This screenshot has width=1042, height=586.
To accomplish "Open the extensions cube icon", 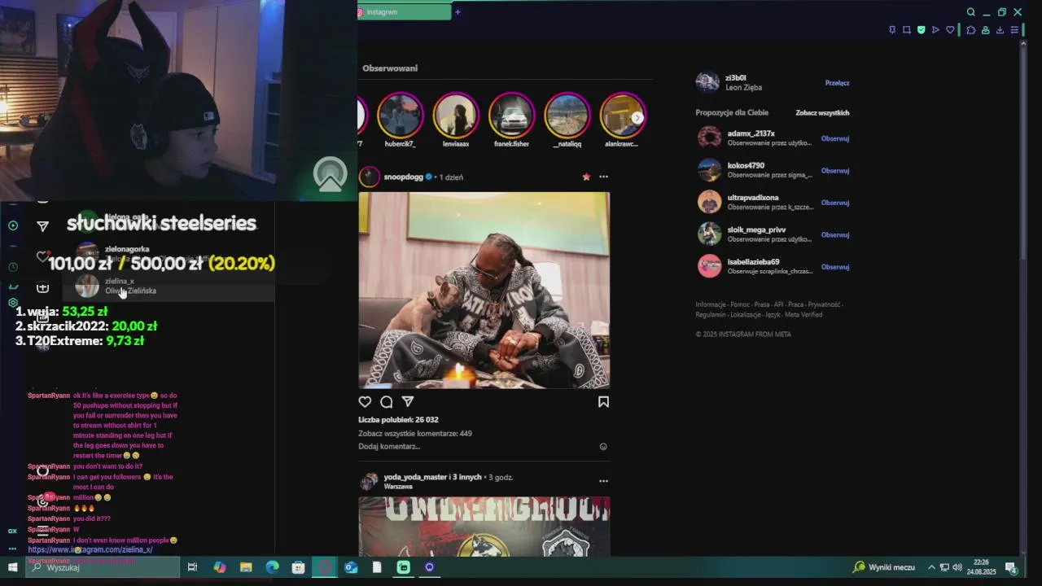I will [971, 30].
